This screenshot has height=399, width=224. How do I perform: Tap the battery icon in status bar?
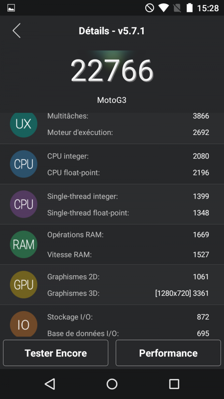190,8
